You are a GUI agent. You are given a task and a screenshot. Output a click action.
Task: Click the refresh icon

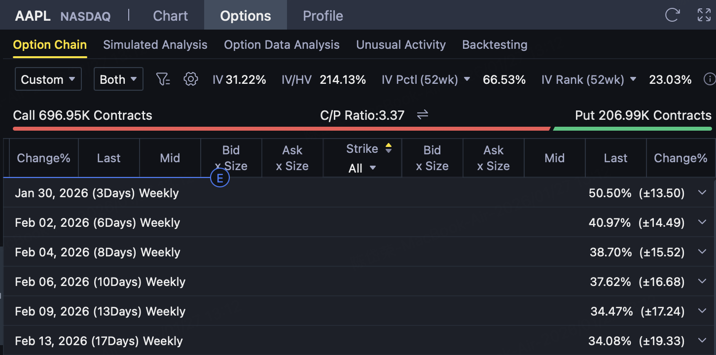[672, 15]
